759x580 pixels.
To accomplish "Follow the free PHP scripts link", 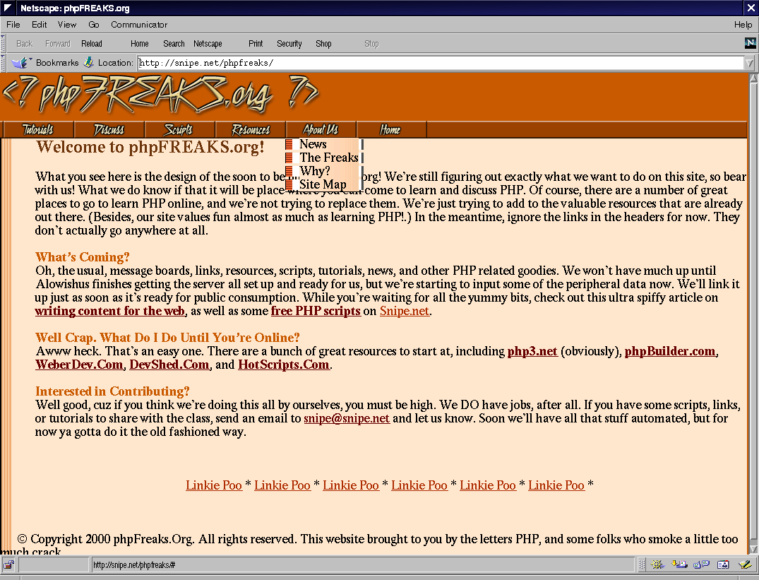I will click(316, 311).
